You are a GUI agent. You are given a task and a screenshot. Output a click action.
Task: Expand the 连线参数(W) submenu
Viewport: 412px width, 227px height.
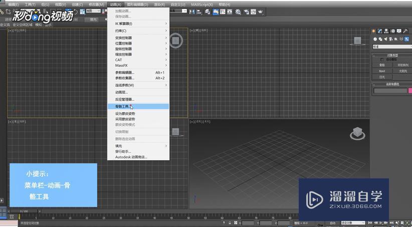[138, 85]
